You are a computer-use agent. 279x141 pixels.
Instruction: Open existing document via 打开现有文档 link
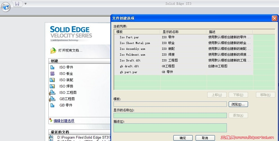pos(70,51)
